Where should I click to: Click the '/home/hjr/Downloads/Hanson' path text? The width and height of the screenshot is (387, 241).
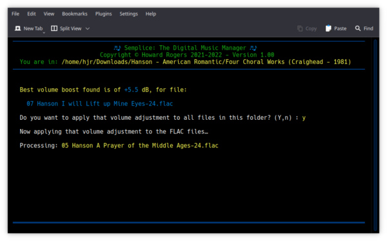107,62
